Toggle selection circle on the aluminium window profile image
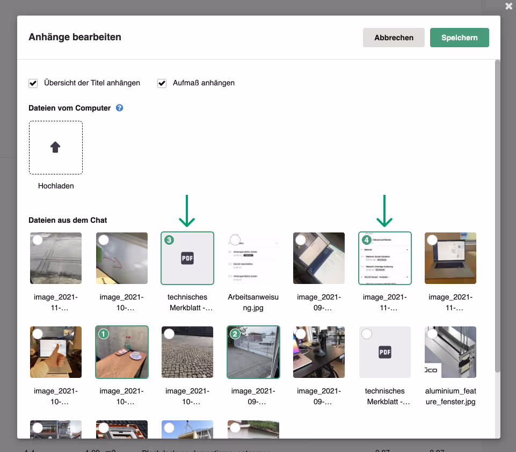516x452 pixels. coord(432,334)
